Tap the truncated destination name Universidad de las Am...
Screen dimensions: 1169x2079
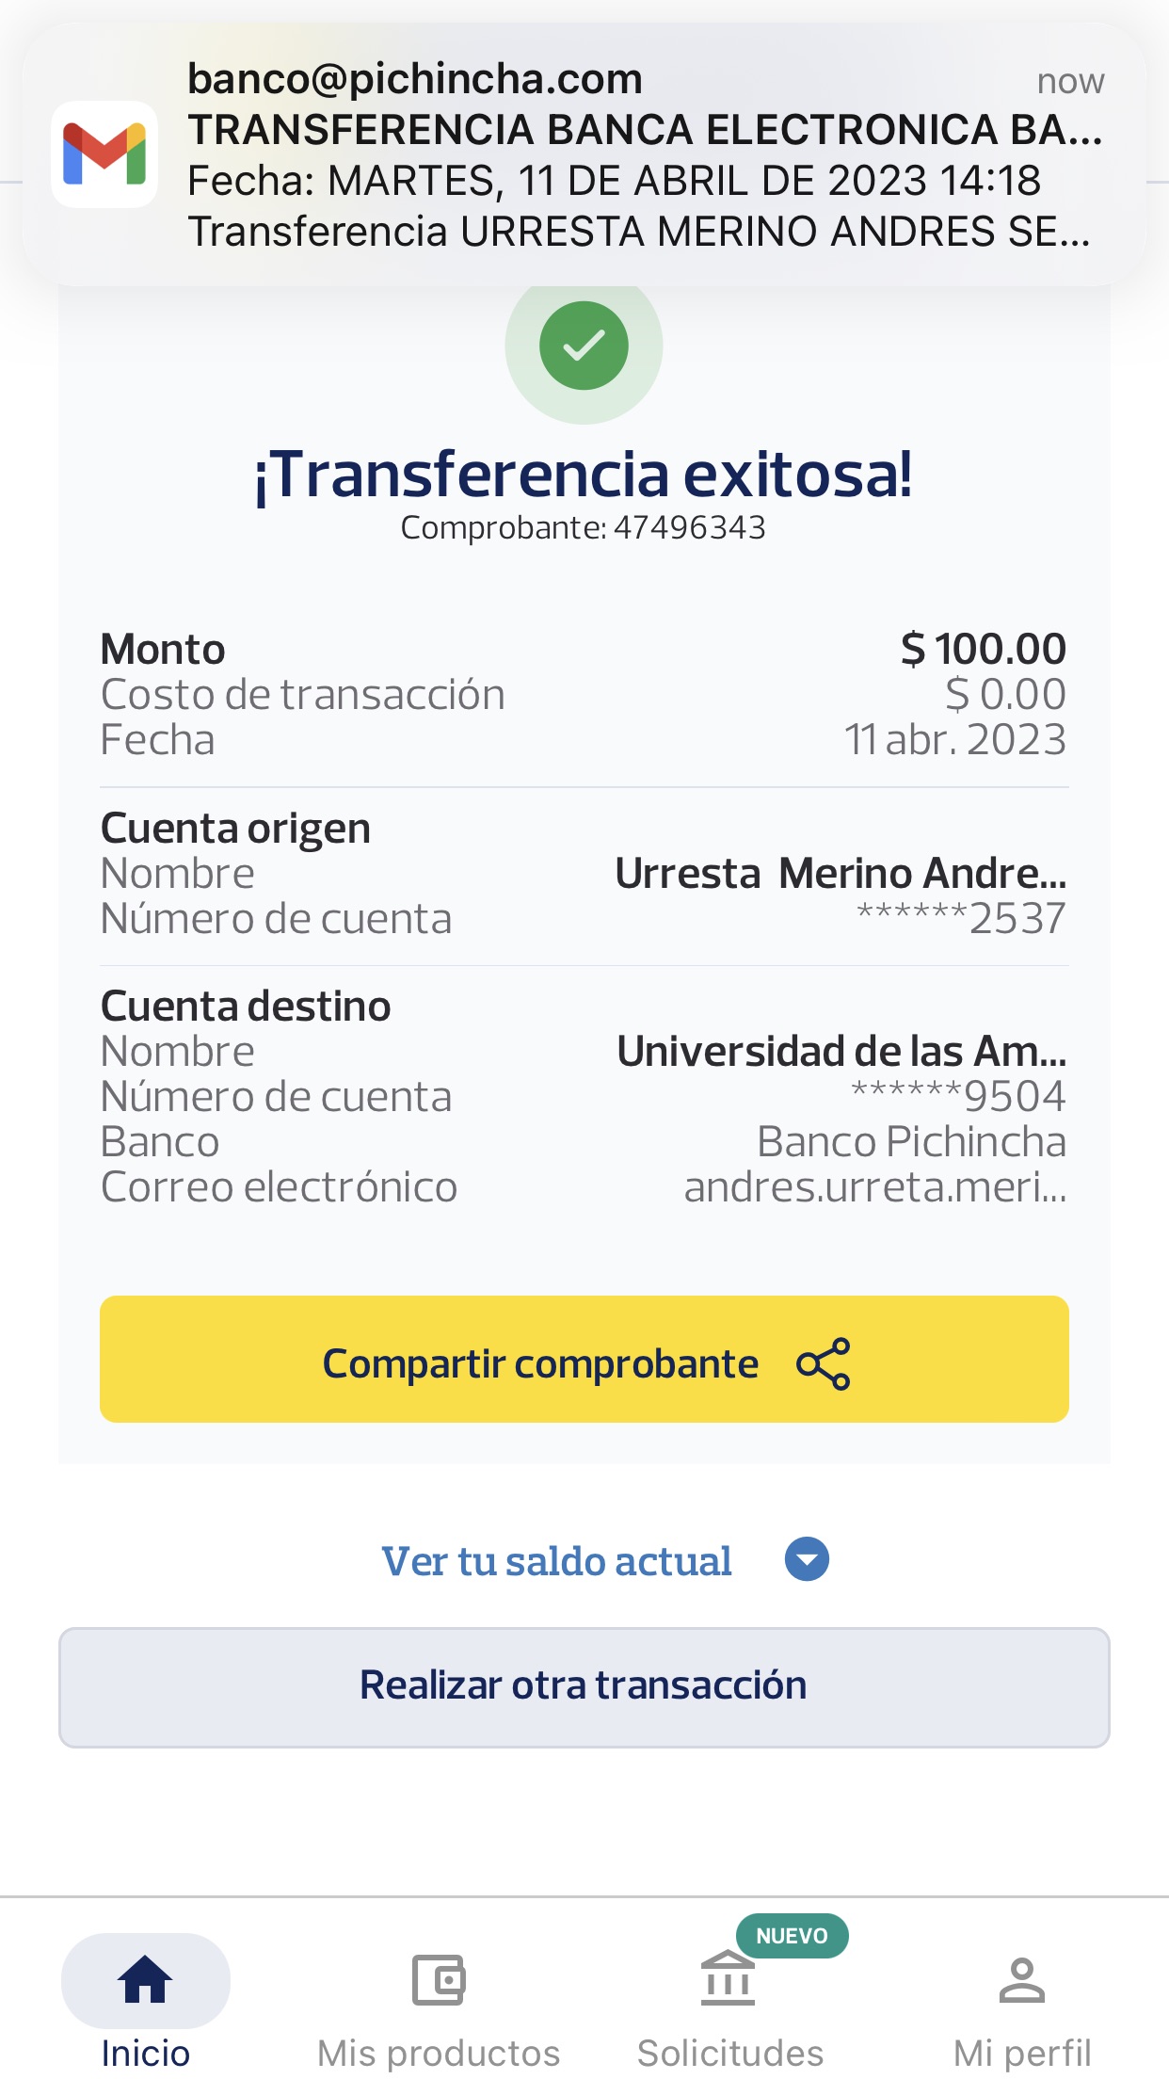[x=841, y=1051]
